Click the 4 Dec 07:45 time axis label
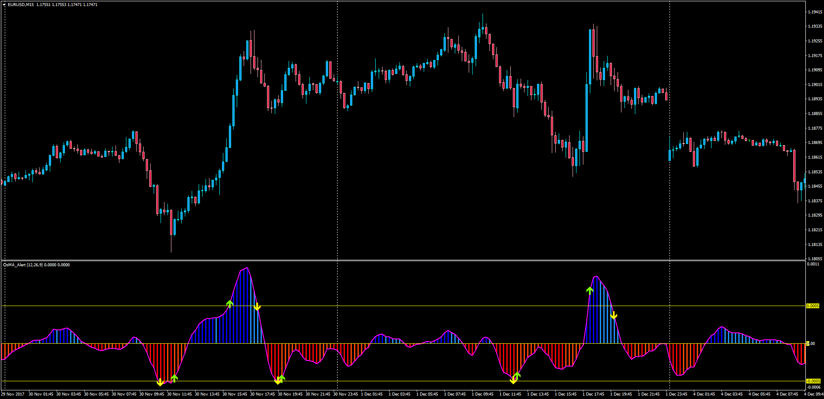Screen dimensions: 824x399 [787, 394]
